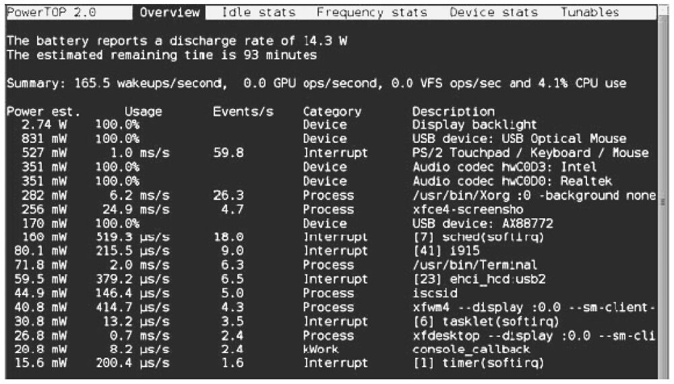Select the PS/2 Touchpad interrupt row
Image resolution: width=674 pixels, height=384 pixels.
click(331, 153)
